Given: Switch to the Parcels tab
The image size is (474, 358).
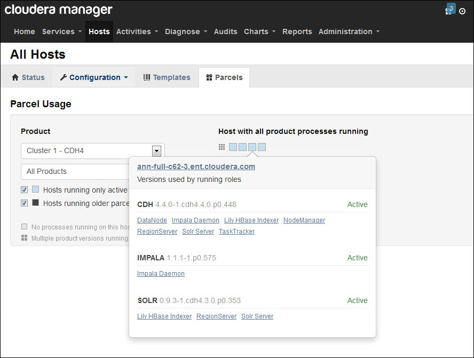Looking at the screenshot, I should point(224,78).
